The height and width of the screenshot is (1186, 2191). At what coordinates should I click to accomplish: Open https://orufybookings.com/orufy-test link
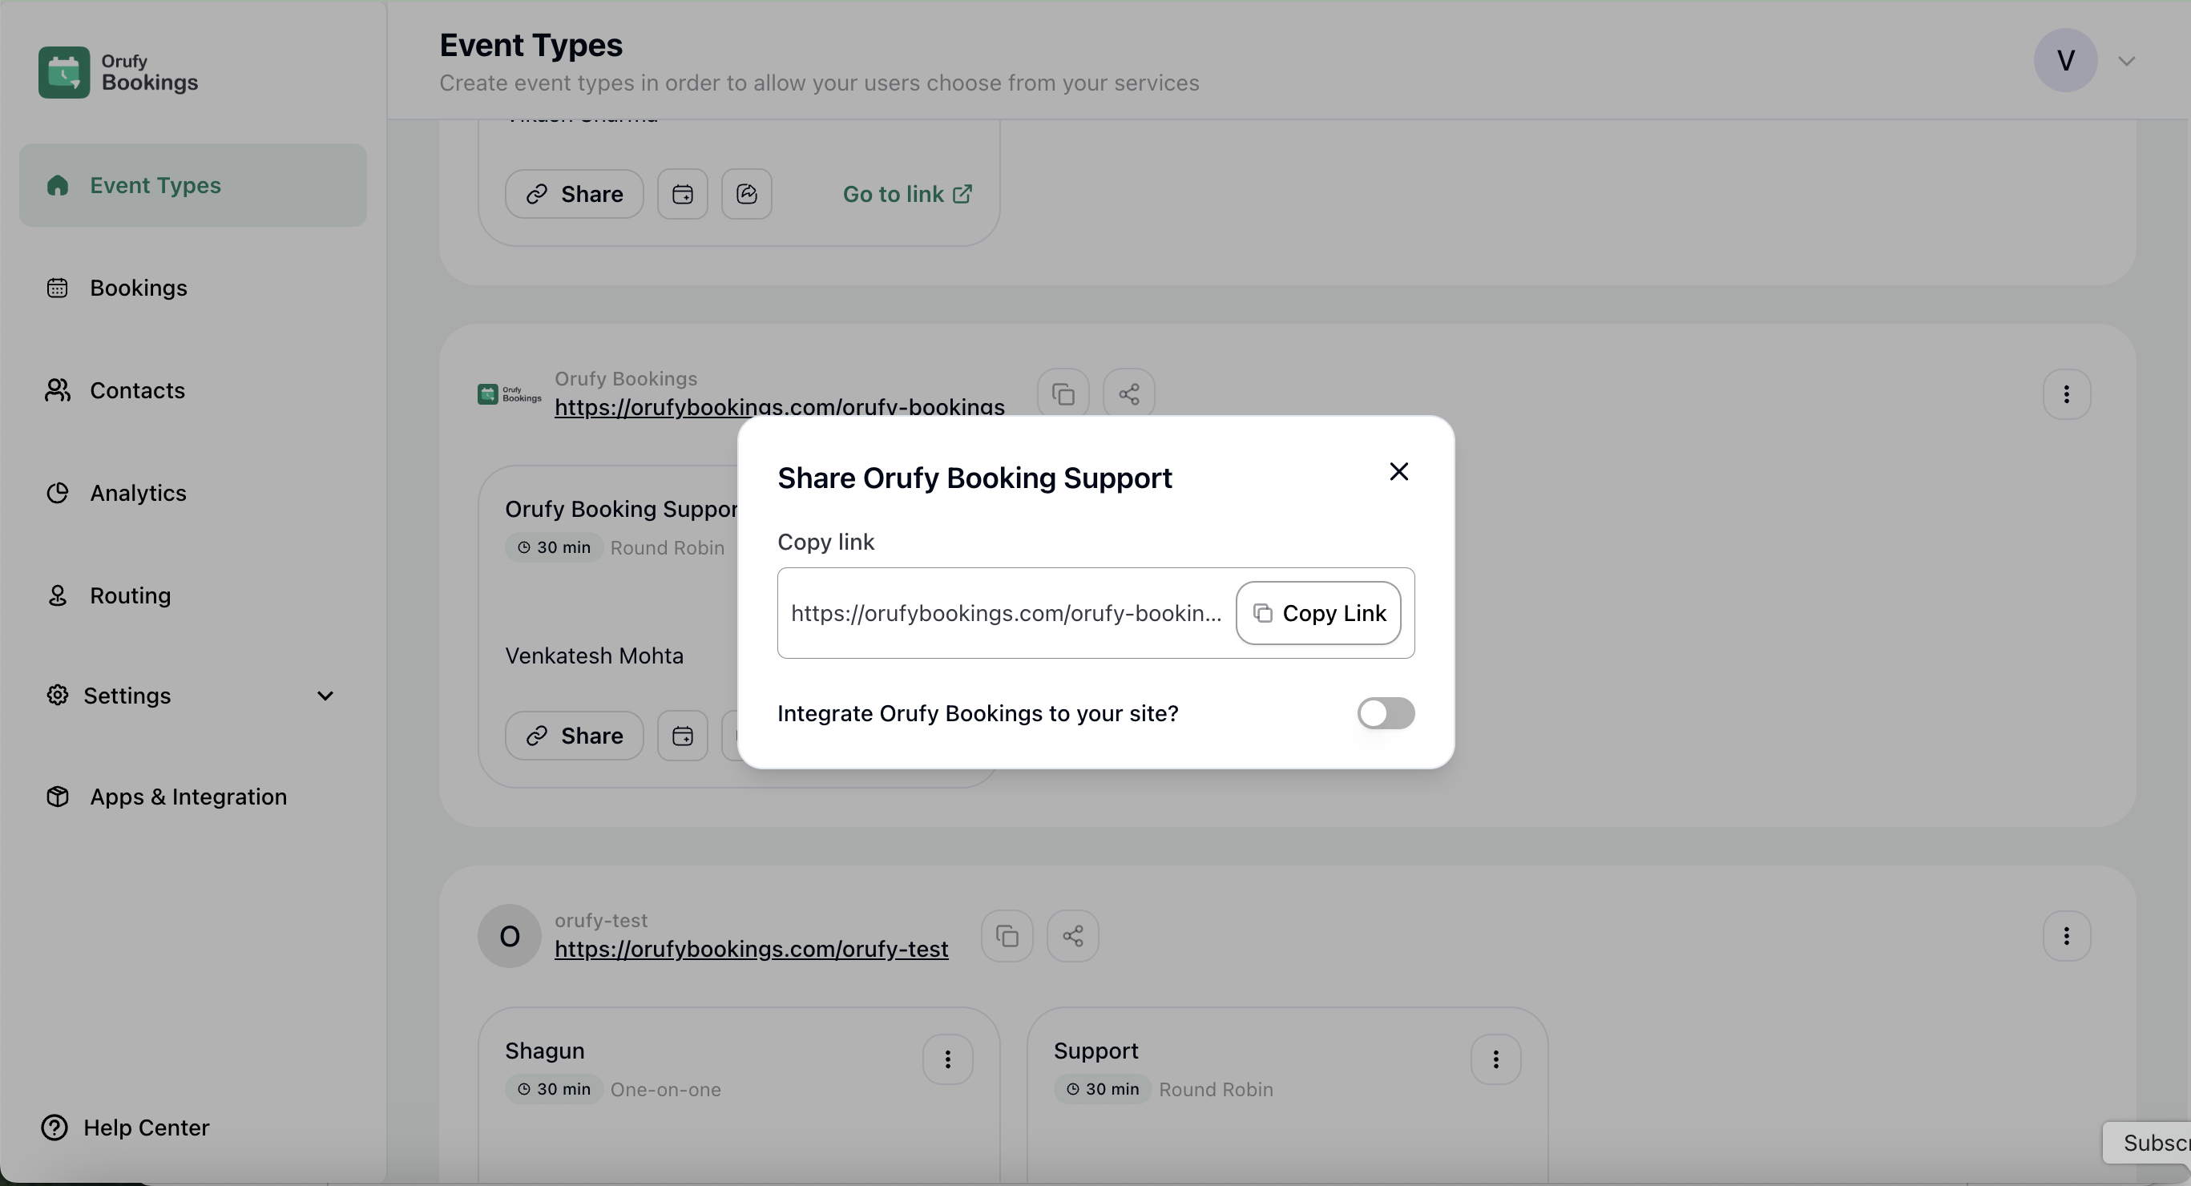pyautogui.click(x=751, y=949)
